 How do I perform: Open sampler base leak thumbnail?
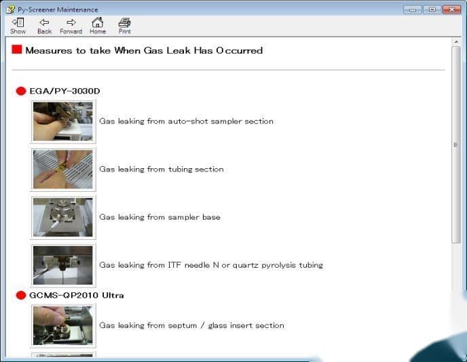coord(63,217)
